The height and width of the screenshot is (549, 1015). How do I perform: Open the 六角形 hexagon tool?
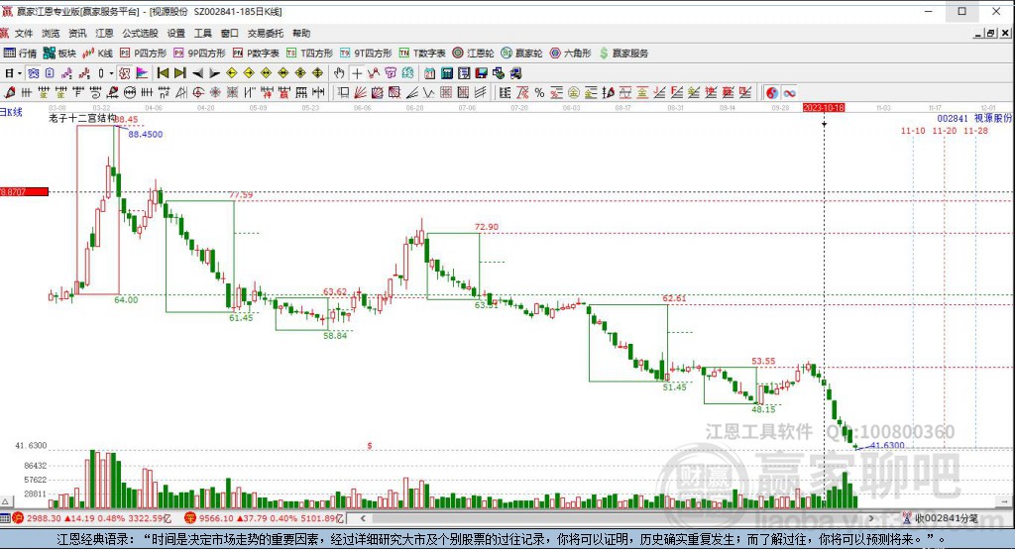coord(570,54)
